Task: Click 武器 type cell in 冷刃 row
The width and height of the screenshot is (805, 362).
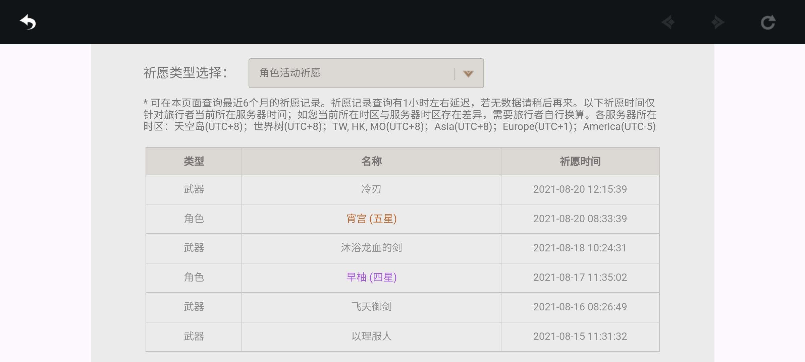Action: click(x=194, y=189)
